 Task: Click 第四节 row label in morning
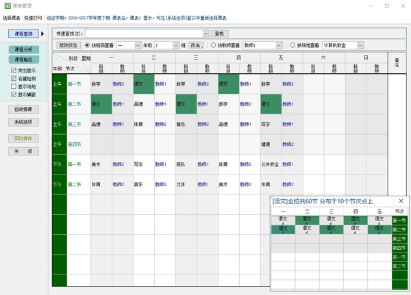click(x=79, y=144)
